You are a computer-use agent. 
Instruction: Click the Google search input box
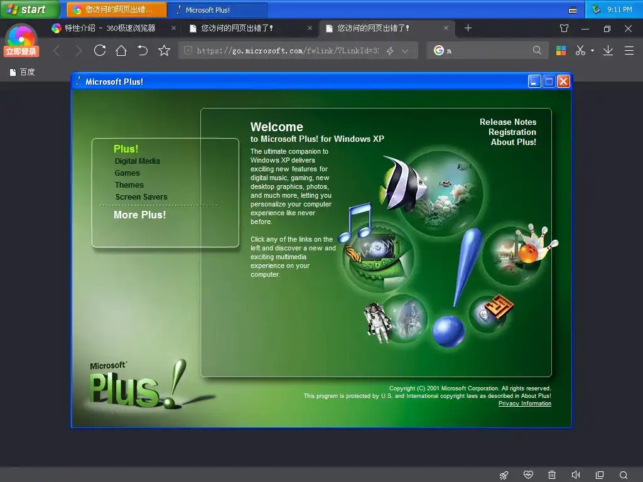pyautogui.click(x=488, y=50)
